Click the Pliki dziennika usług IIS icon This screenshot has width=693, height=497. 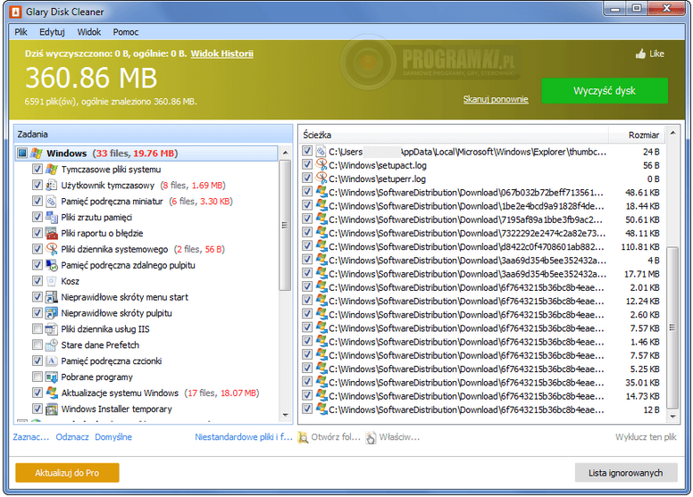[52, 328]
